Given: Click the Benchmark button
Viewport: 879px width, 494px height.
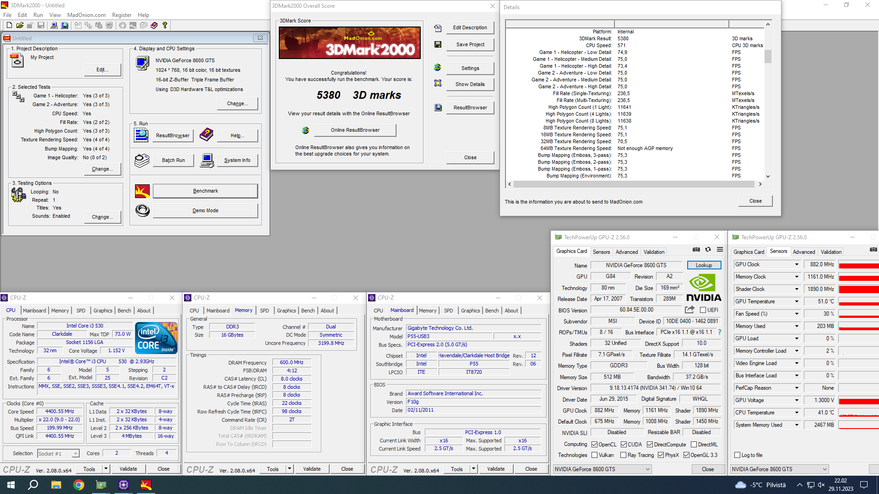Looking at the screenshot, I should 205,191.
